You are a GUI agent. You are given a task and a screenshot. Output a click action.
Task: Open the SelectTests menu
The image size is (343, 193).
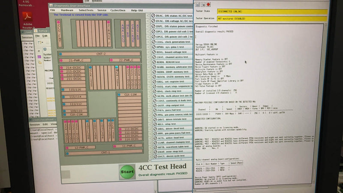pos(86,10)
